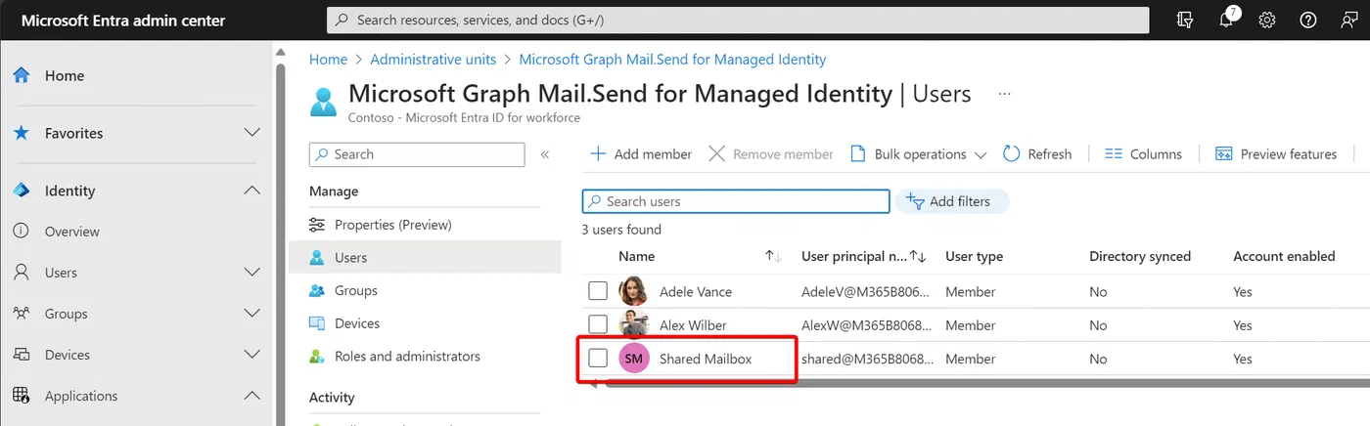Sort by Name column arrows
Screen dimensions: 1370x426
tap(773, 256)
